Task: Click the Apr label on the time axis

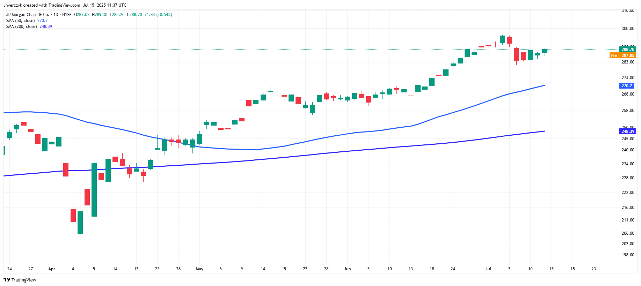Action: pos(52,269)
